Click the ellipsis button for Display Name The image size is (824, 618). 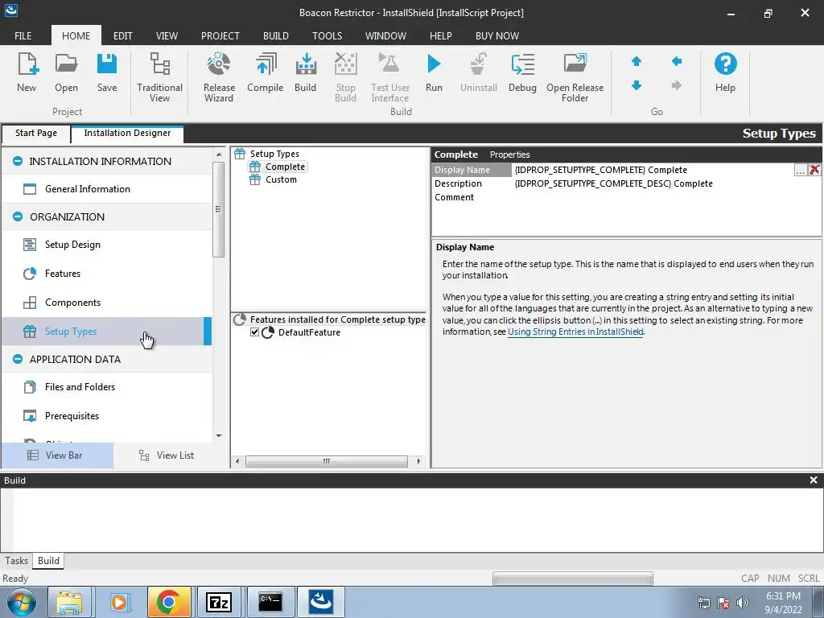(x=801, y=170)
